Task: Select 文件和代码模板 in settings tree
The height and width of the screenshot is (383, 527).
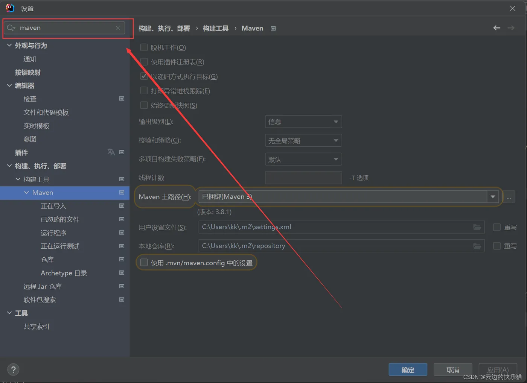Action: (46, 112)
